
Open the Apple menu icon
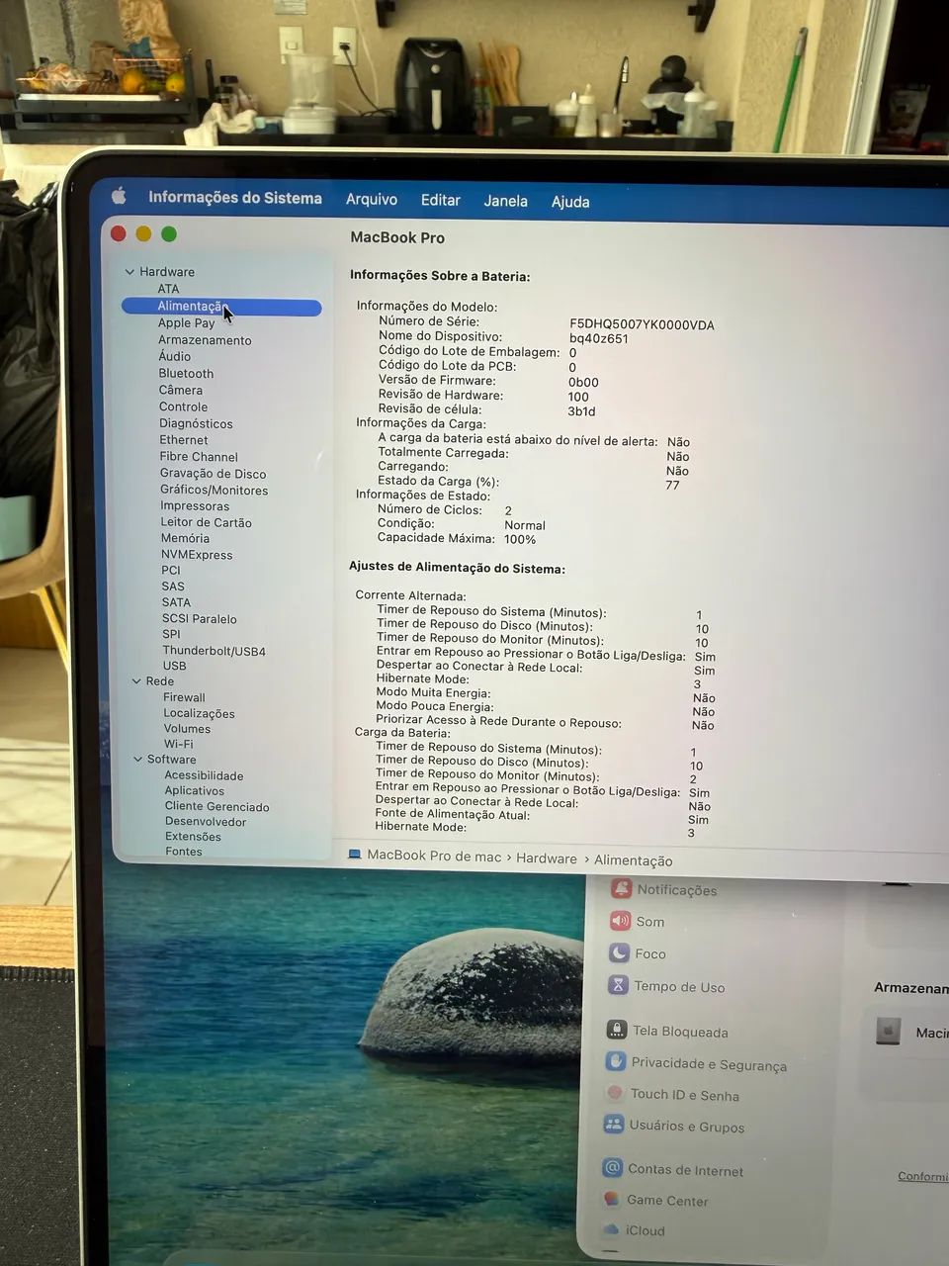(119, 196)
